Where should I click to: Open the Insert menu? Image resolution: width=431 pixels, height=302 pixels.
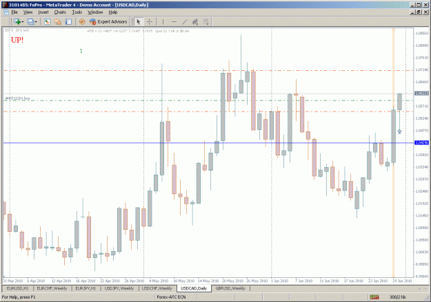click(43, 12)
